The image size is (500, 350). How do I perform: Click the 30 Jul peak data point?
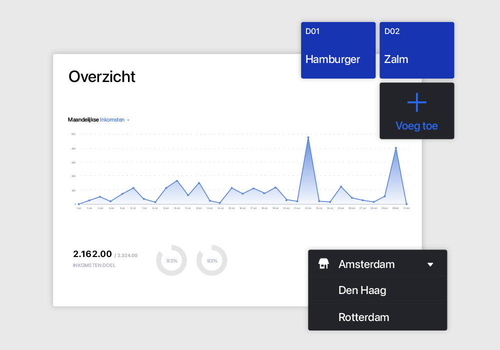click(395, 148)
